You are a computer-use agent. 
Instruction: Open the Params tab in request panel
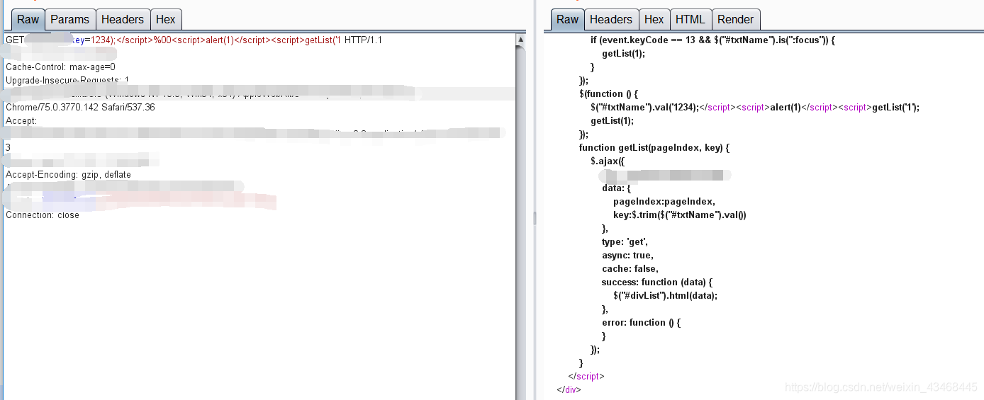tap(70, 20)
